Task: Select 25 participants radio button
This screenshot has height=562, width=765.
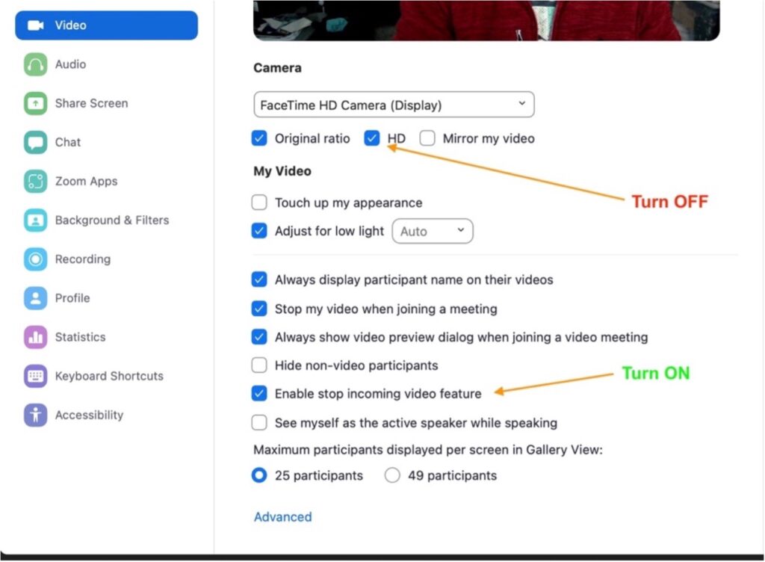Action: click(259, 475)
